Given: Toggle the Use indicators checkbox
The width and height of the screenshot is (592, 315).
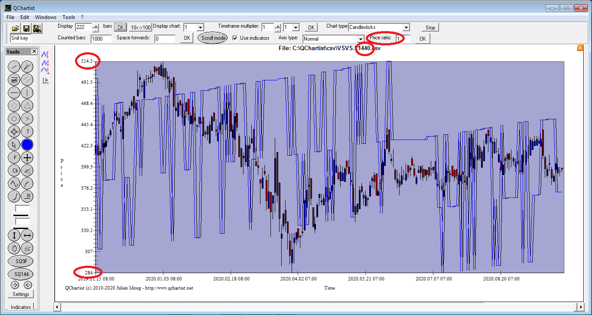Looking at the screenshot, I should pyautogui.click(x=235, y=38).
